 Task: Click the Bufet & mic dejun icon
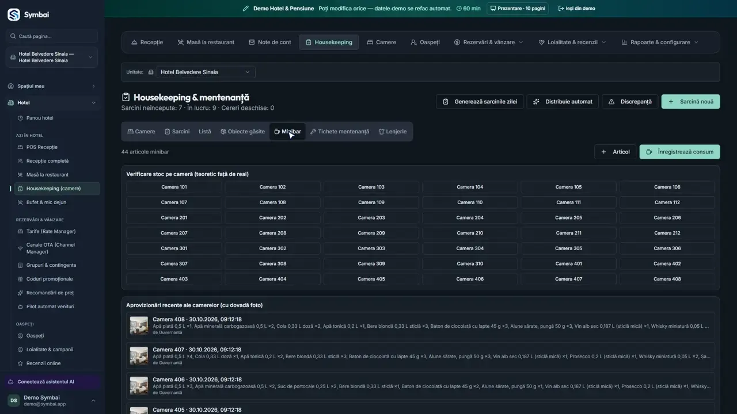(21, 202)
